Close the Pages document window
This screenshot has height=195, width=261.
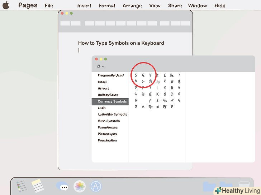pos(62,13)
